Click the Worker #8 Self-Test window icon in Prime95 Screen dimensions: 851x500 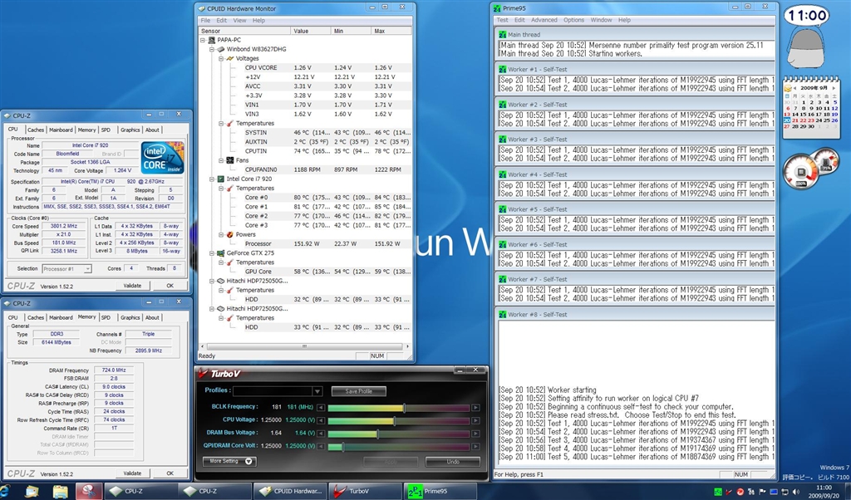pos(503,315)
